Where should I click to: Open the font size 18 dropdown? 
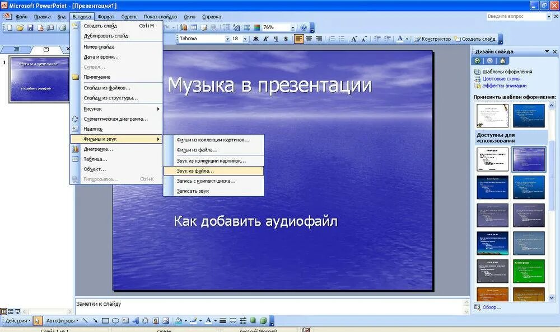click(x=245, y=39)
